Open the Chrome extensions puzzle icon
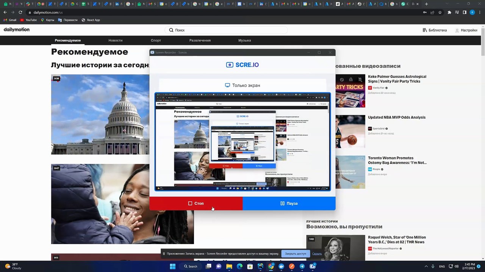 tap(449, 12)
